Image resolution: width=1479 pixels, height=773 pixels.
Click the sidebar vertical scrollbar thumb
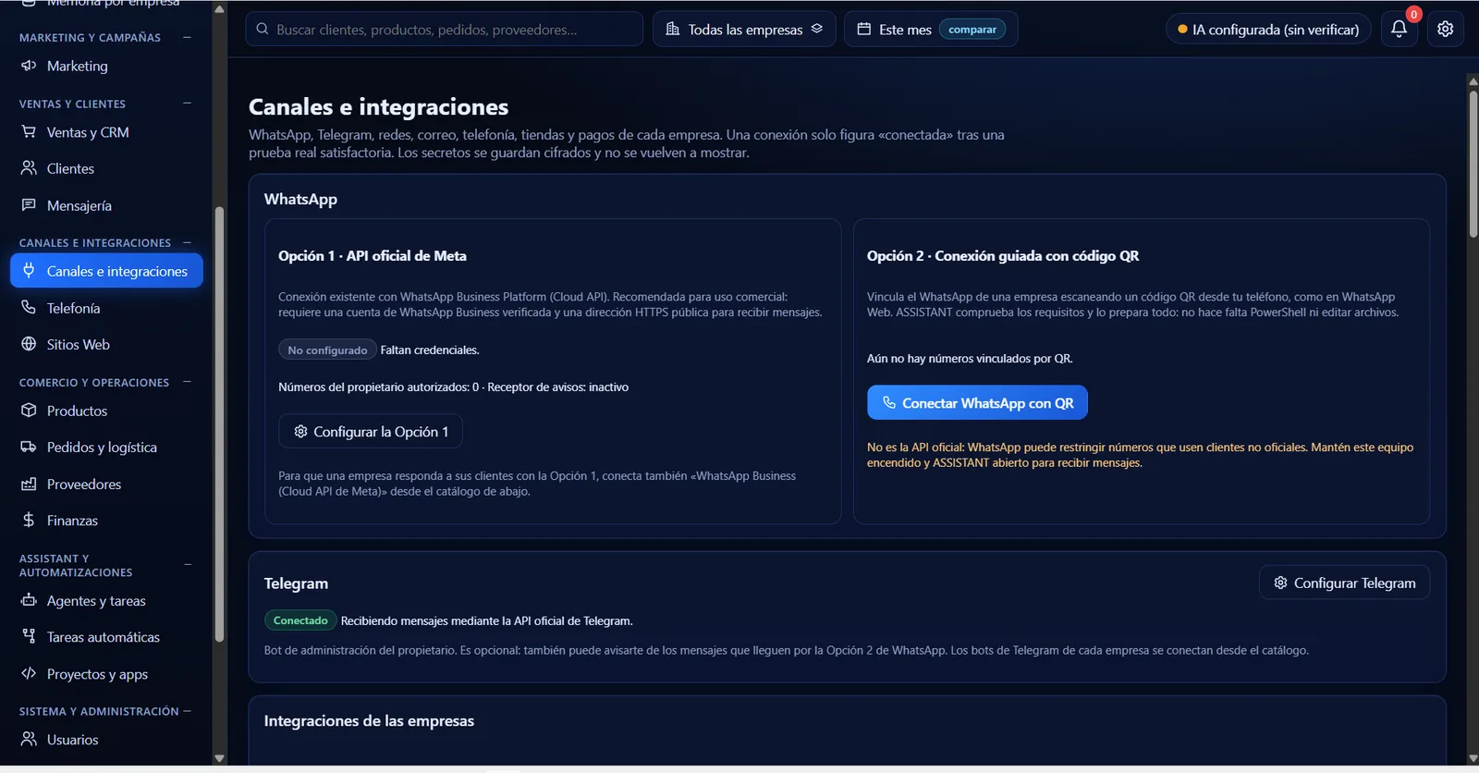(x=219, y=423)
